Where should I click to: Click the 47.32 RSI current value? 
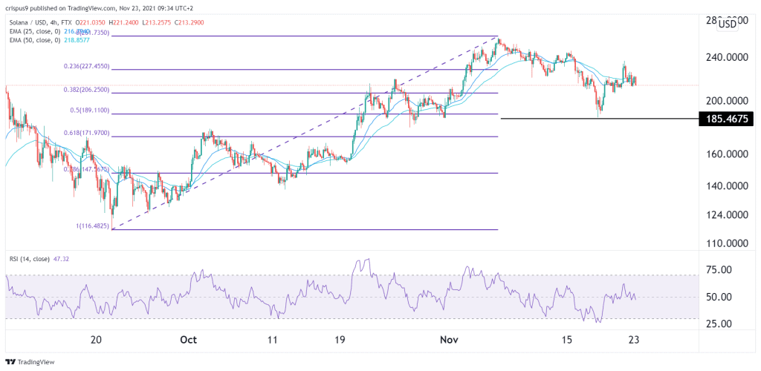point(59,259)
